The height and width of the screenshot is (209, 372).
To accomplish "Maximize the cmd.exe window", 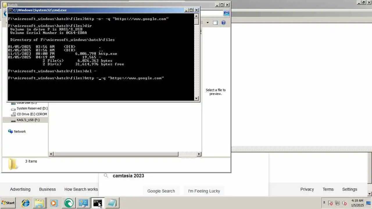I will click(x=191, y=10).
